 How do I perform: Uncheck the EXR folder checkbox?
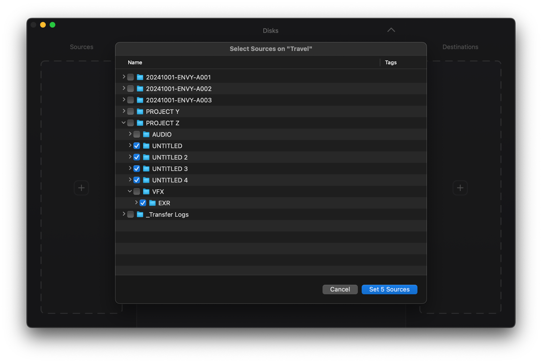pos(143,203)
